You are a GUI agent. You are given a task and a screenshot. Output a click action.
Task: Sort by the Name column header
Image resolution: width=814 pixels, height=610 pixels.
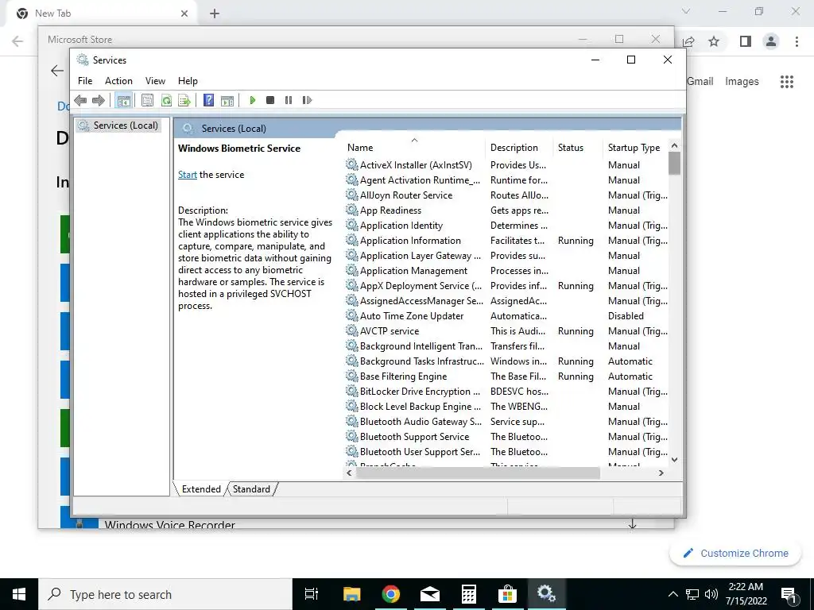pos(413,147)
